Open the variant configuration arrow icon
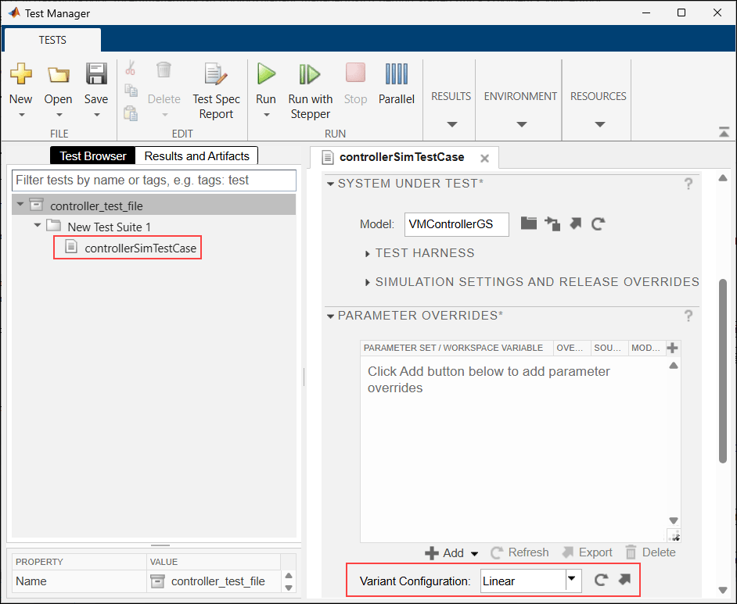Viewport: 737px width, 604px height. click(624, 580)
